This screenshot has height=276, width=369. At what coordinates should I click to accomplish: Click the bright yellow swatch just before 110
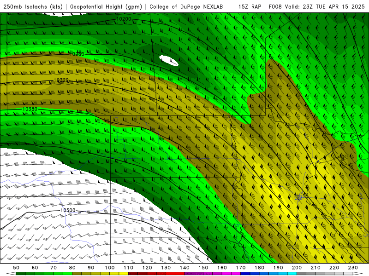coord(124,274)
